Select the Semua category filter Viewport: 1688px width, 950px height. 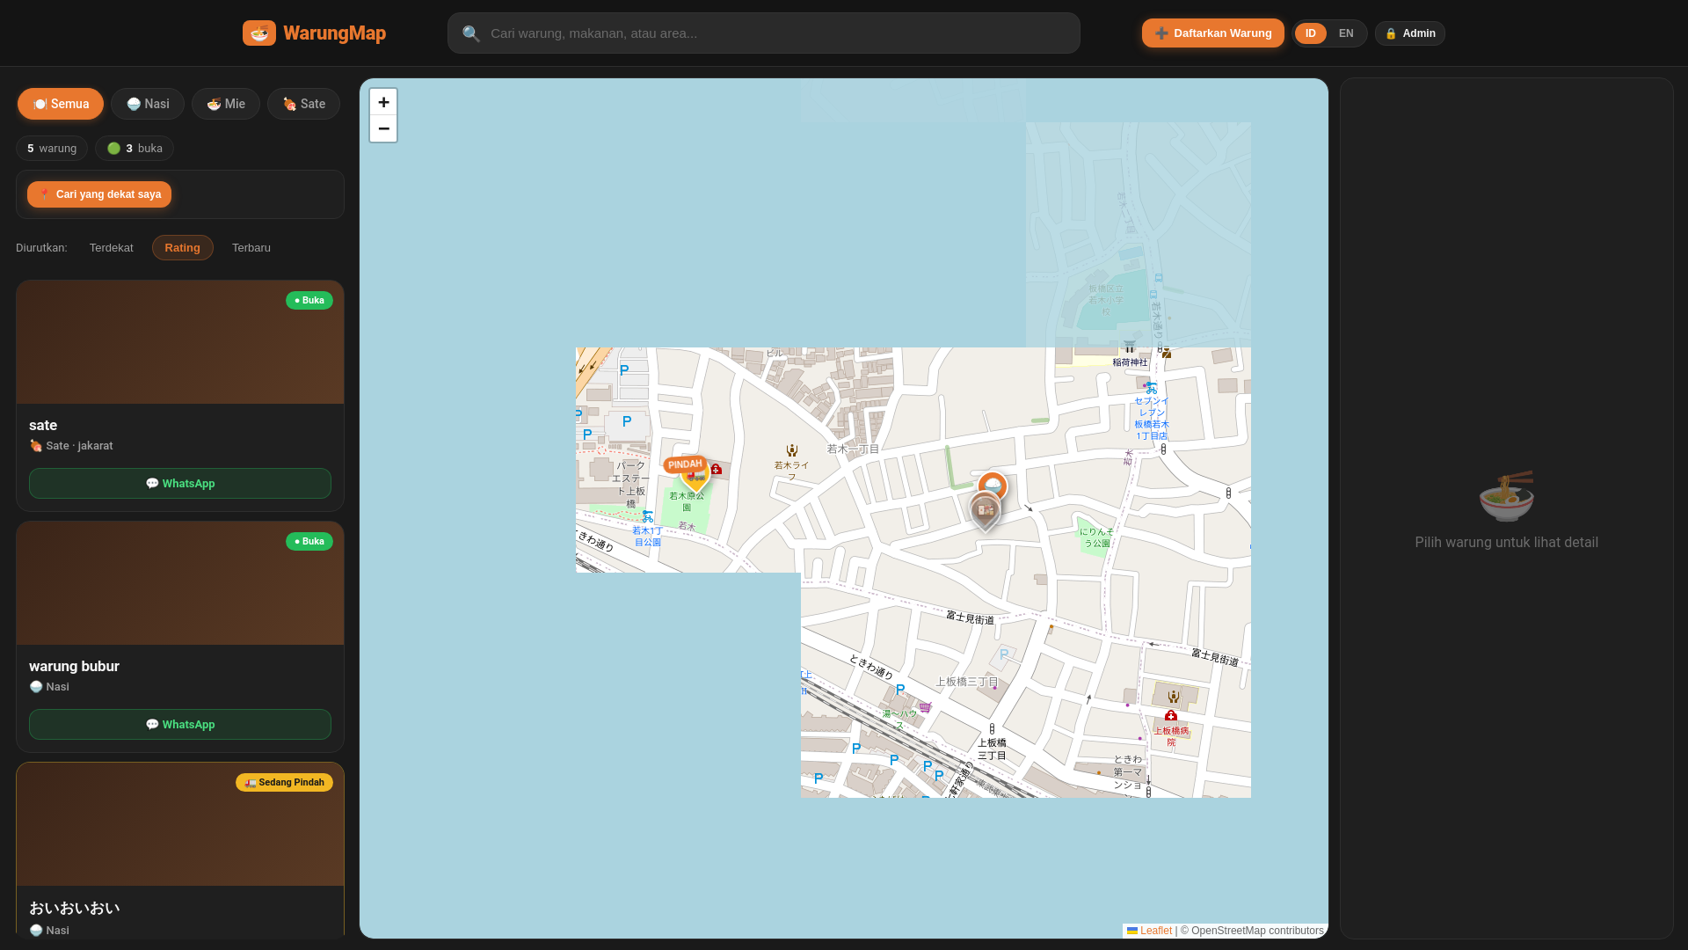coord(61,104)
